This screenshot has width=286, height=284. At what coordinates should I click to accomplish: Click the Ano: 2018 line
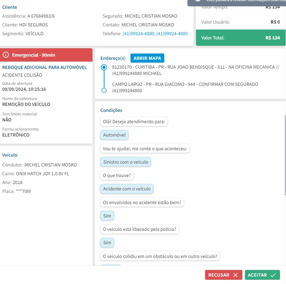click(x=12, y=182)
